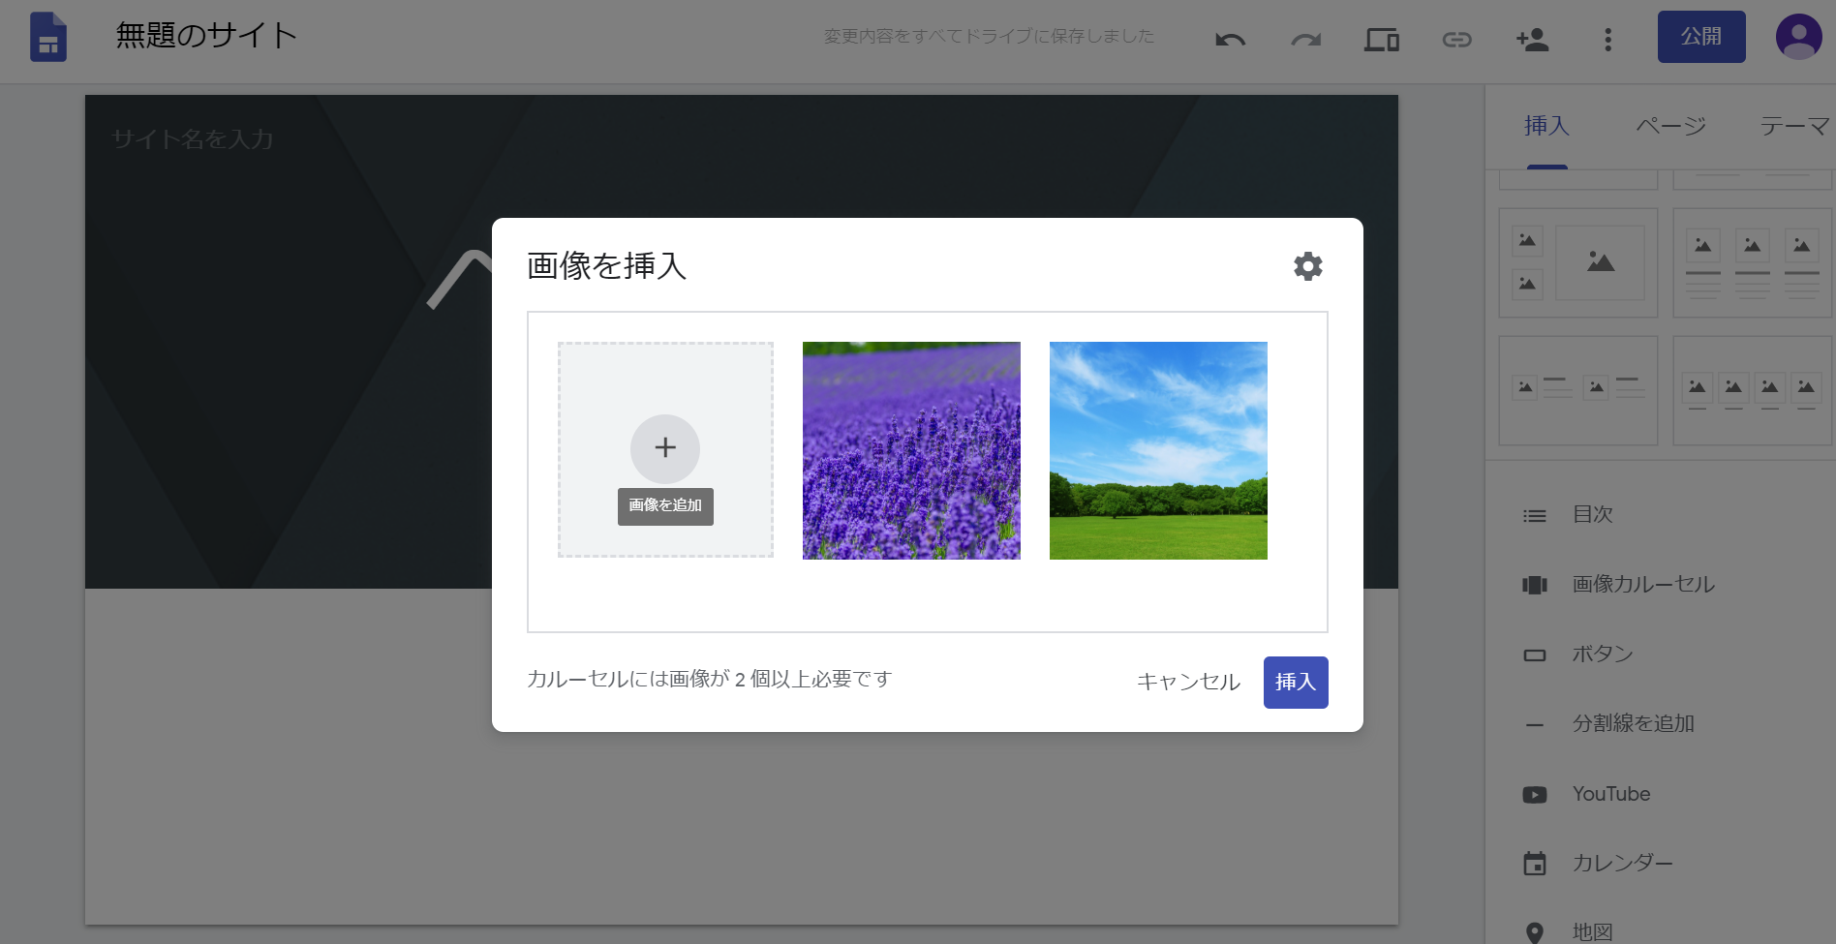1836x944 pixels.
Task: Click the 公開 publish button
Action: click(x=1701, y=37)
